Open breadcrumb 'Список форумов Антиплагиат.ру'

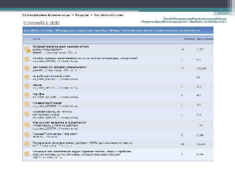point(46,15)
